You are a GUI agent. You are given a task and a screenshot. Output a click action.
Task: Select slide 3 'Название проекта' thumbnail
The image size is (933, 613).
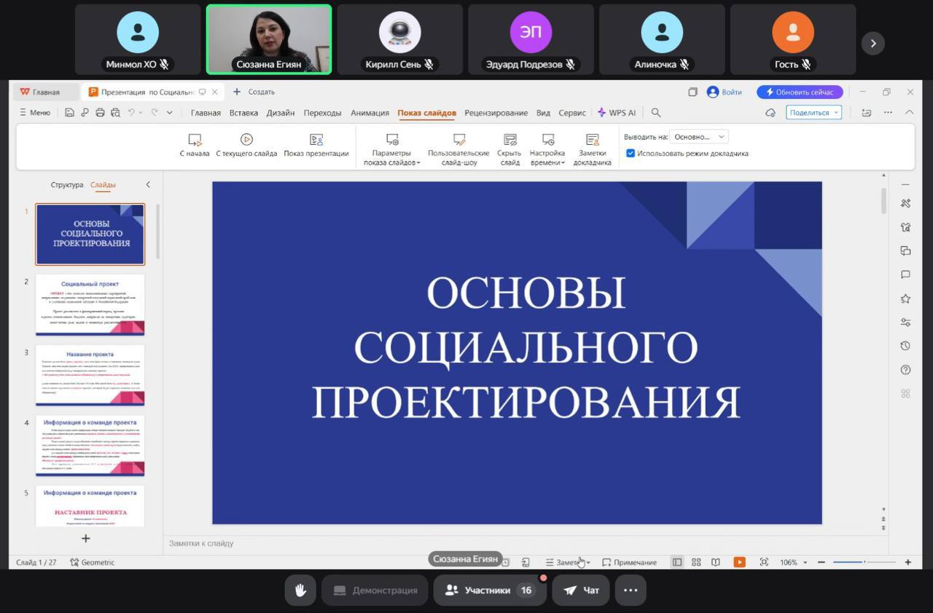(x=90, y=376)
